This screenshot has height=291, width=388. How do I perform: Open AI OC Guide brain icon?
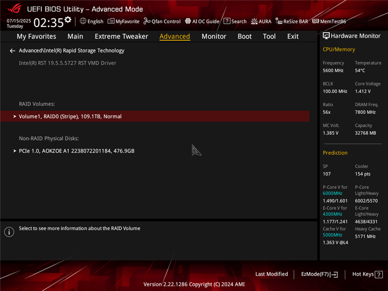tap(188, 21)
